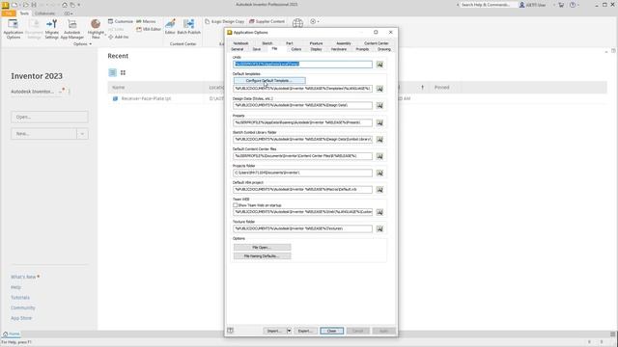
Task: Expand Options panel dropdown in ribbon
Action: coord(90,44)
